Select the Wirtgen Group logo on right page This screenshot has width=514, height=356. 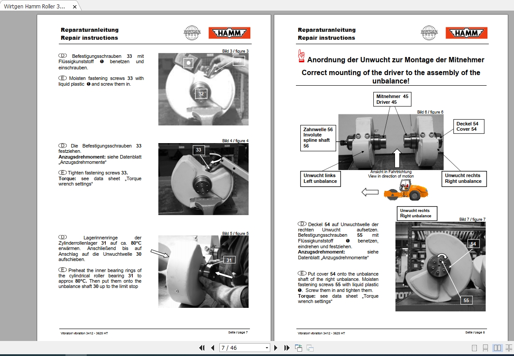(428, 32)
